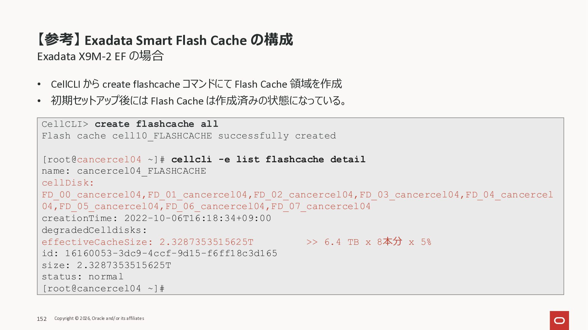Select the slide title about Exadata Smart Flash Cache

click(165, 40)
